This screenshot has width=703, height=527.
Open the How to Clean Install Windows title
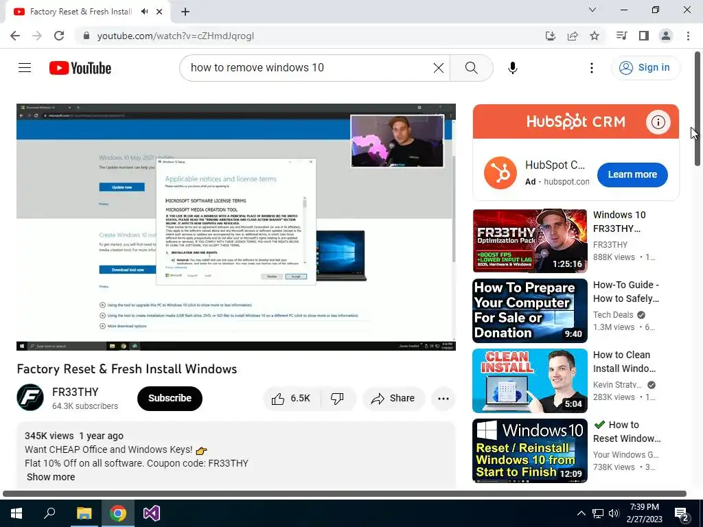point(625,362)
